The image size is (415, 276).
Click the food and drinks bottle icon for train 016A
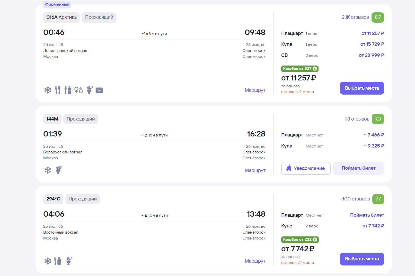68,90
